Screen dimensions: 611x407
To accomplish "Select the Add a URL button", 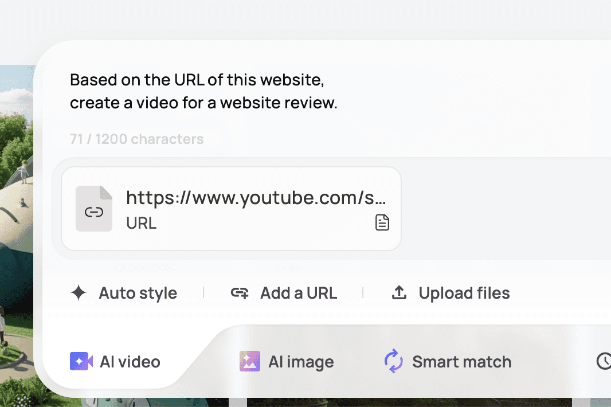I will point(284,293).
